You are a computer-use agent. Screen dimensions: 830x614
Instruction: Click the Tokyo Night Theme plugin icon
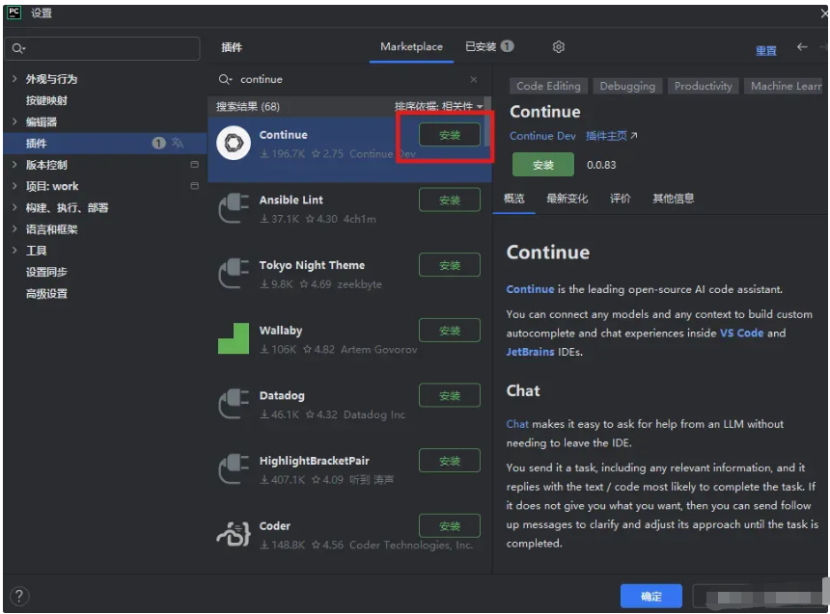234,273
